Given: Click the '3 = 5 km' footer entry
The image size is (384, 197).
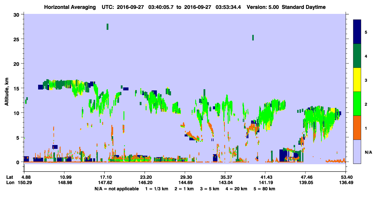Looking at the screenshot, I should pos(210,188).
